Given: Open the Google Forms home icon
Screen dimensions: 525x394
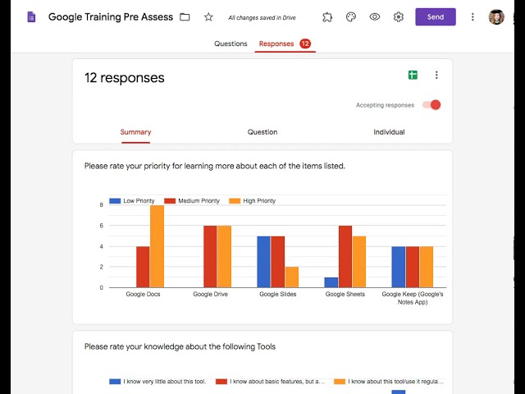Looking at the screenshot, I should pos(31,16).
